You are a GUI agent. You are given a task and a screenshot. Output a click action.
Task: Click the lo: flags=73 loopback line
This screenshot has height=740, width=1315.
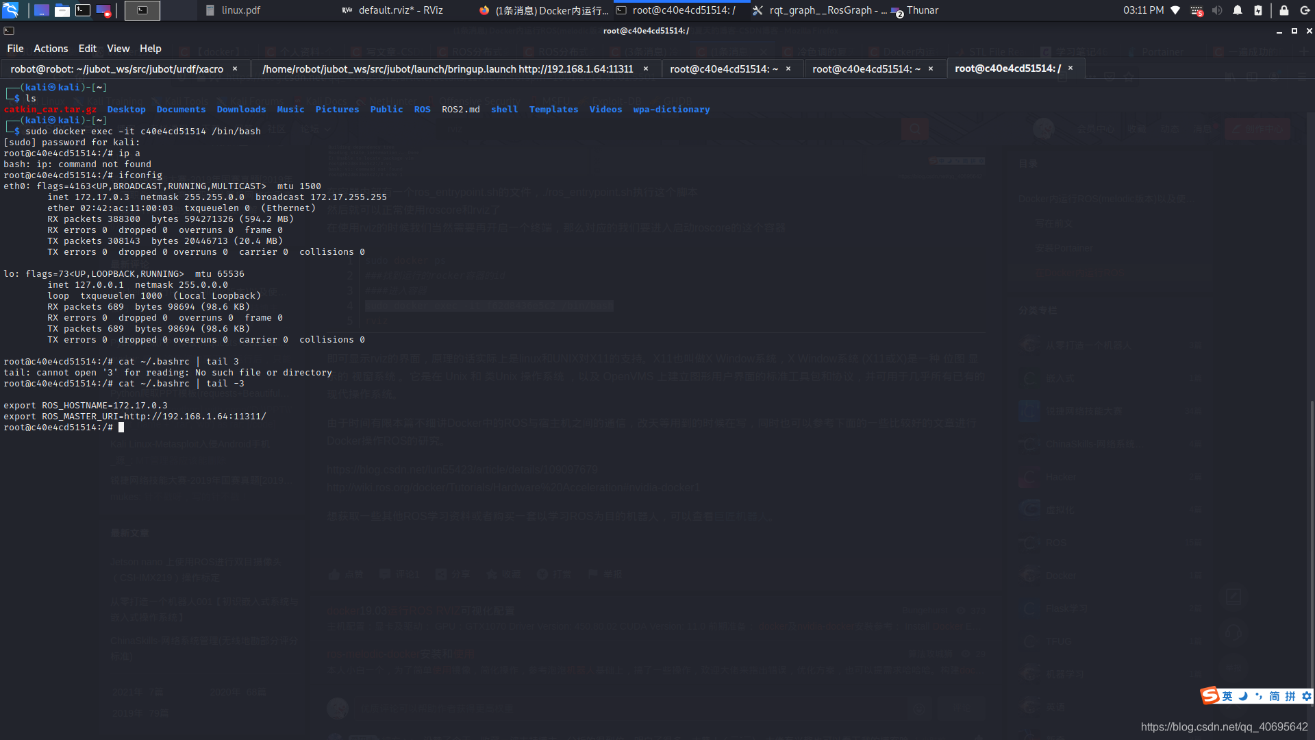(x=124, y=274)
